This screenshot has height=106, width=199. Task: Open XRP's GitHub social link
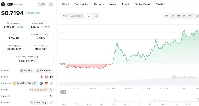(51, 77)
